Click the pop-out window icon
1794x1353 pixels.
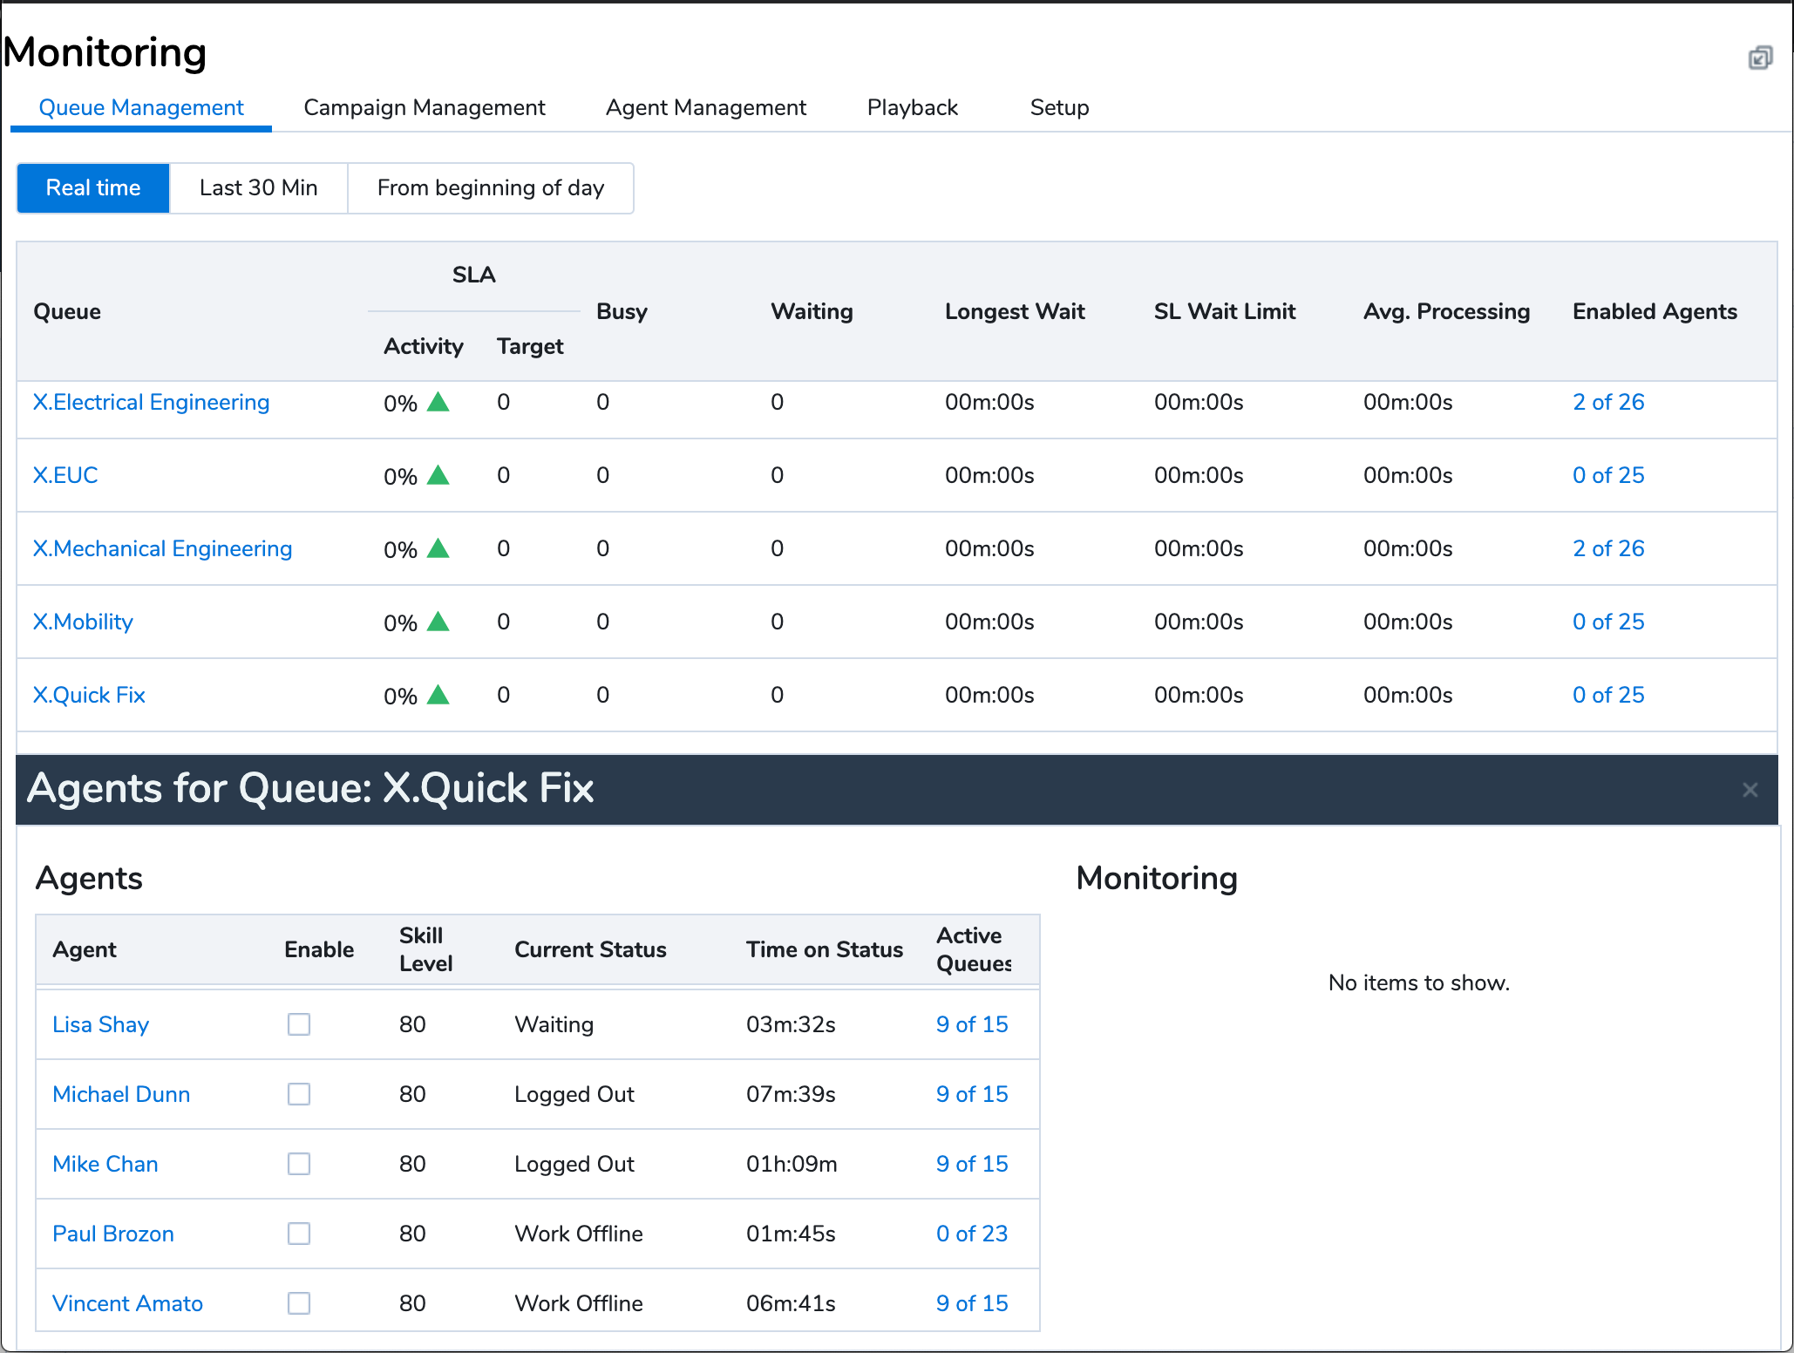point(1760,58)
